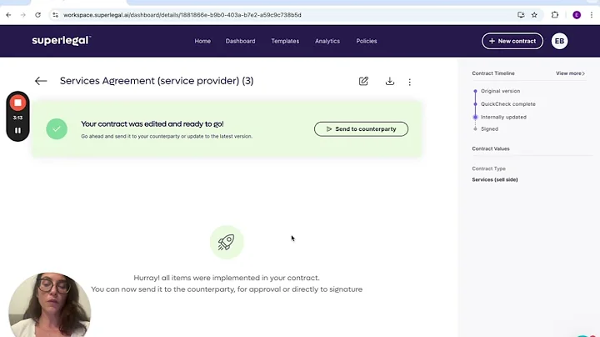
Task: Select Signed timeline entry
Action: coord(489,129)
